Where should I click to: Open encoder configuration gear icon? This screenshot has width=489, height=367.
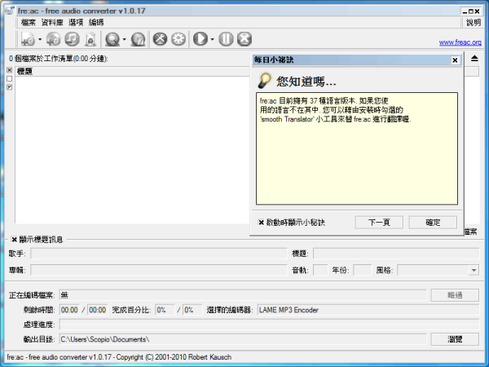178,39
